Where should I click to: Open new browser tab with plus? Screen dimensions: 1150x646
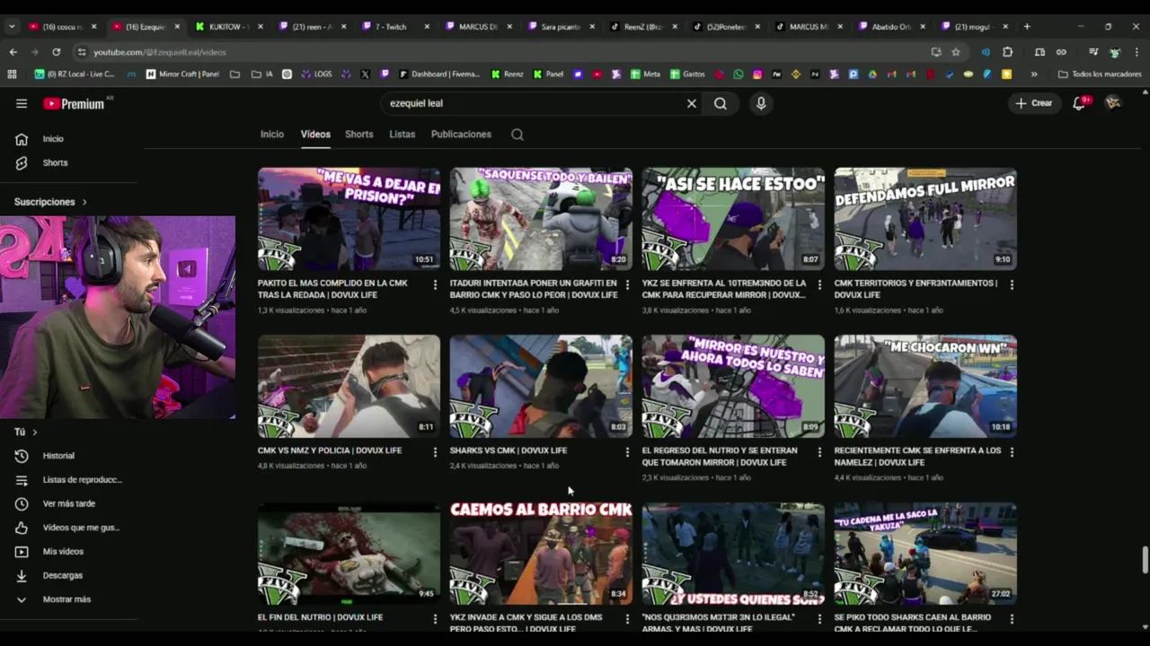click(1027, 26)
